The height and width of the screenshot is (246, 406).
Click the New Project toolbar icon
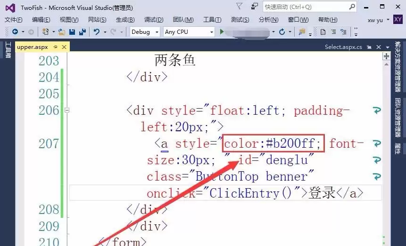[x=46, y=32]
